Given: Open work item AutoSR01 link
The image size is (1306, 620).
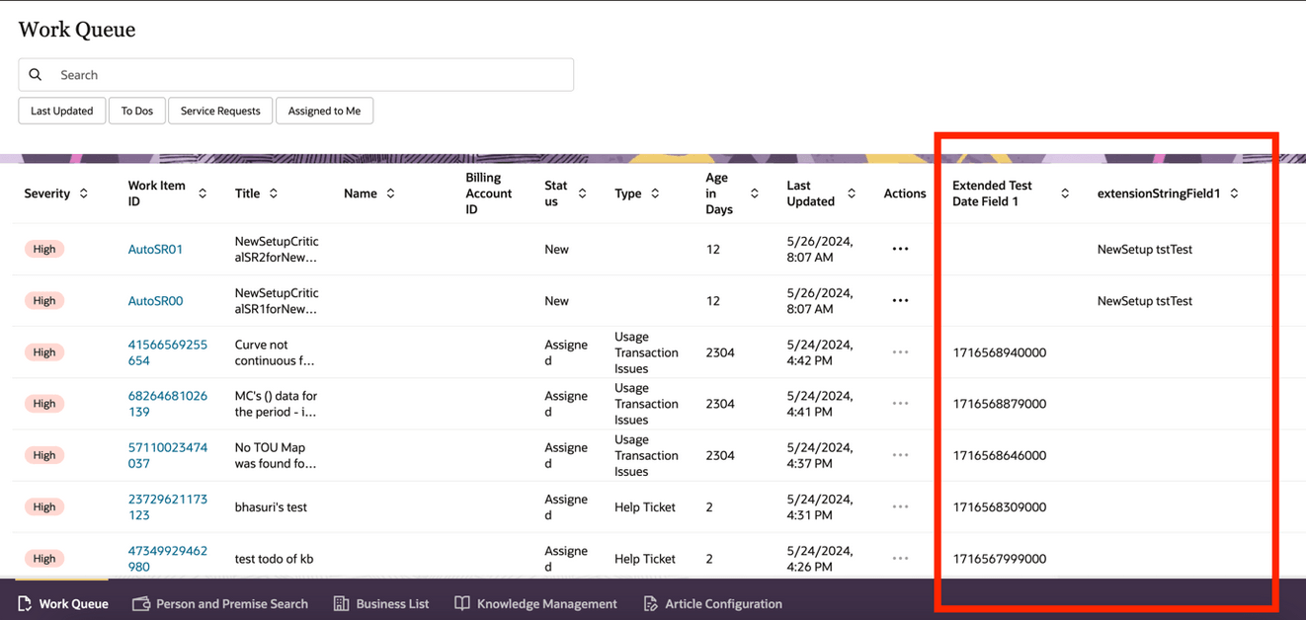Looking at the screenshot, I should (x=155, y=249).
